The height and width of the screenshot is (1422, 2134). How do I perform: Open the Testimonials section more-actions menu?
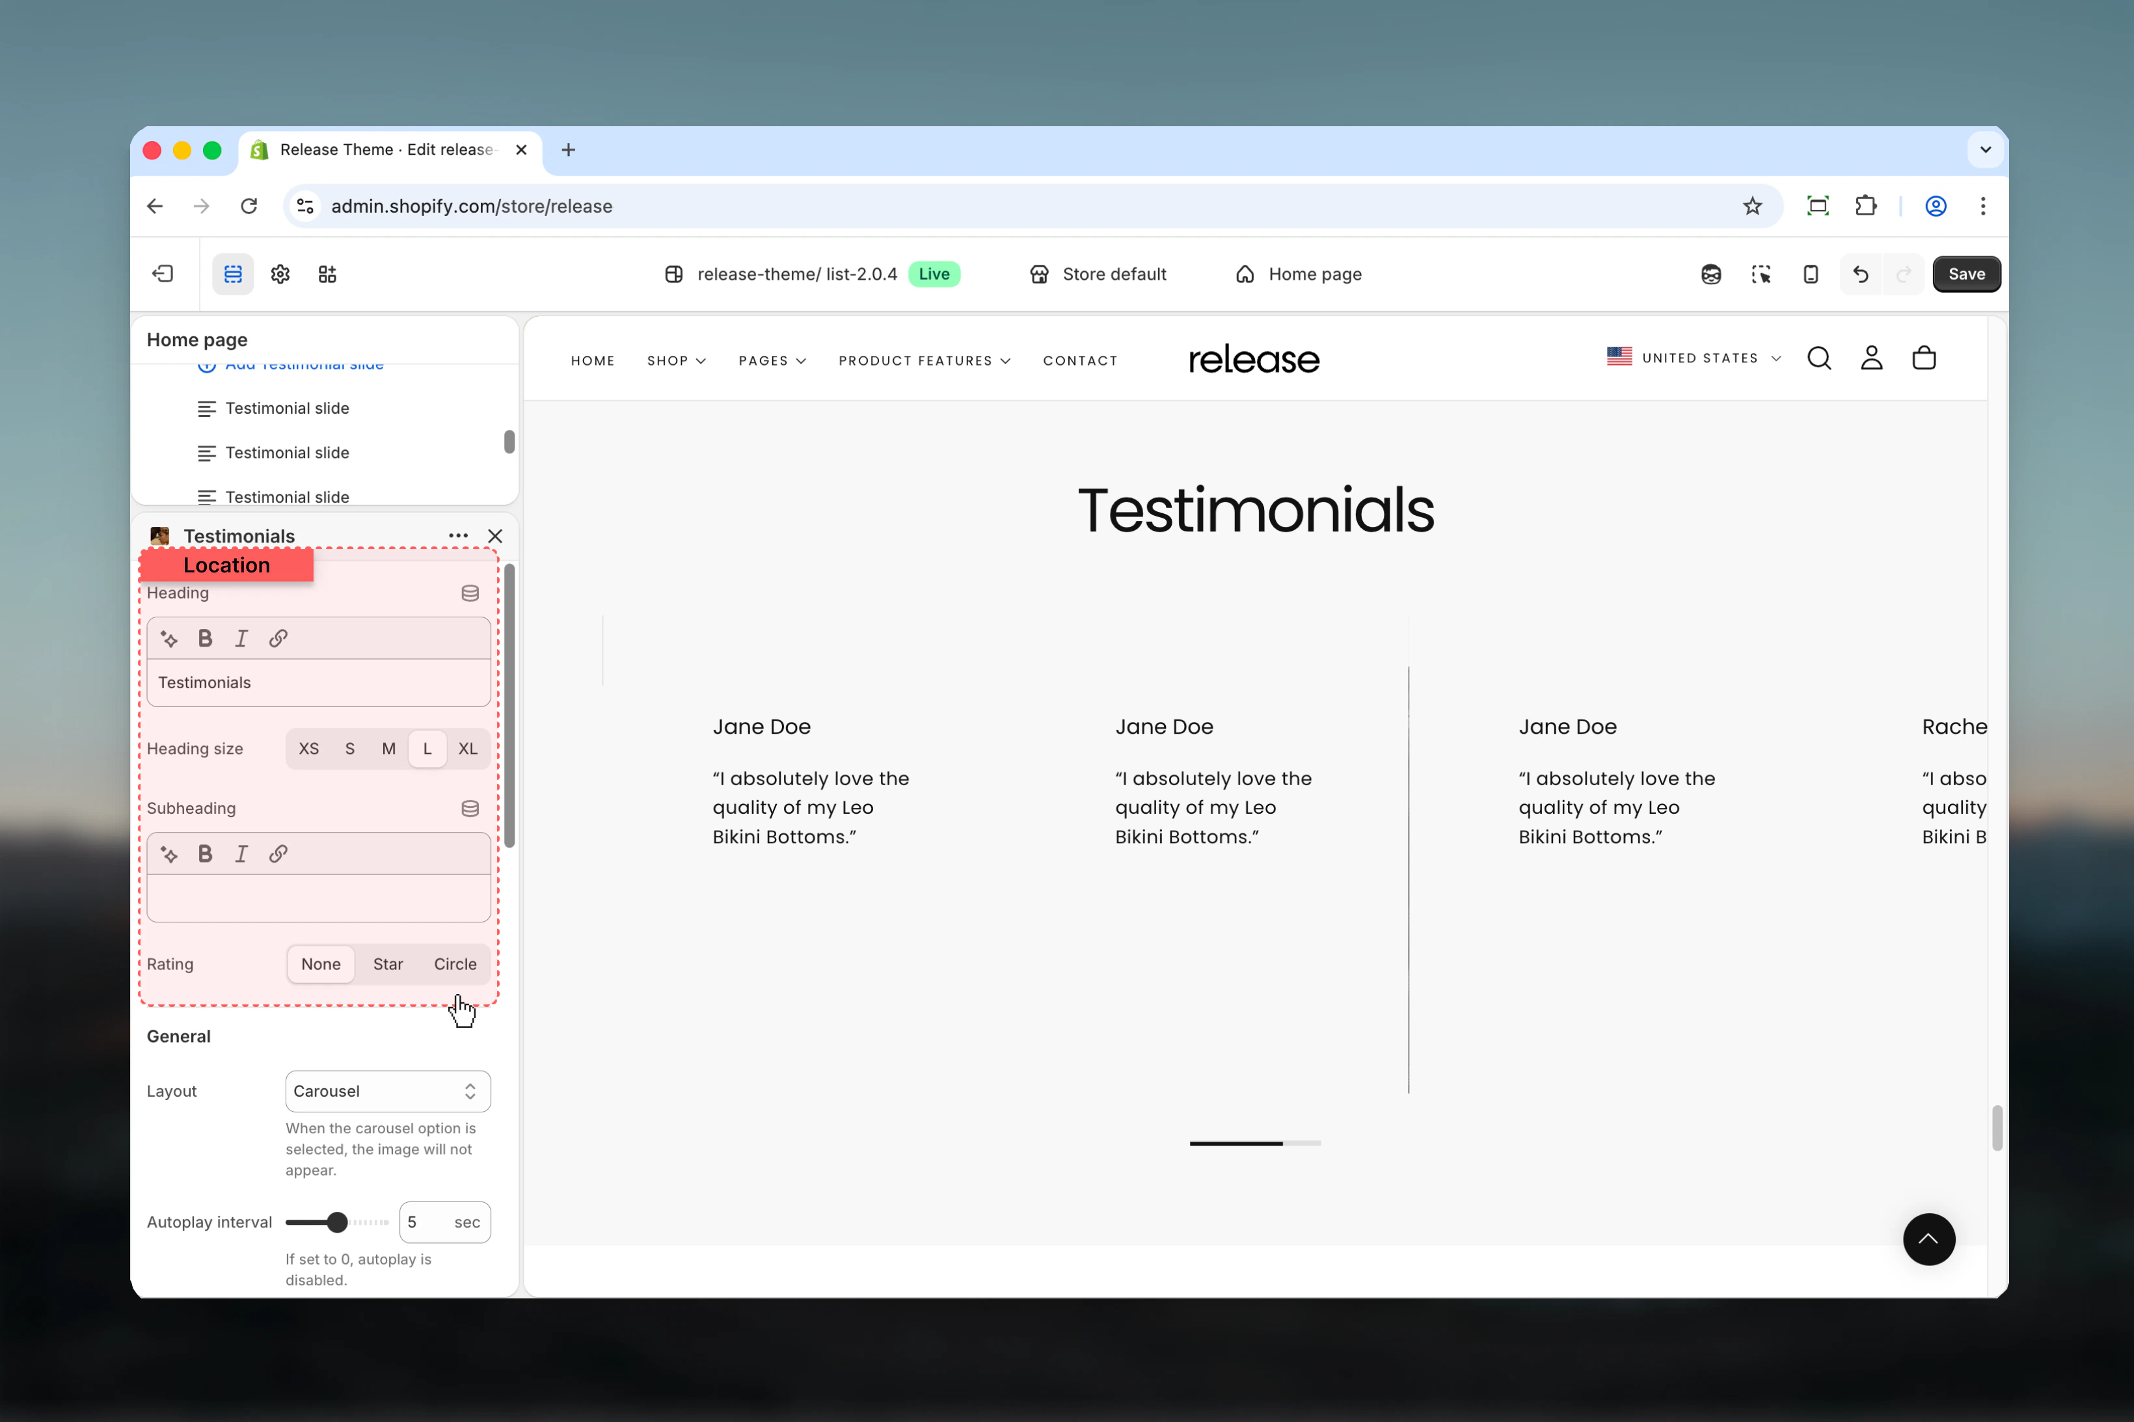458,536
